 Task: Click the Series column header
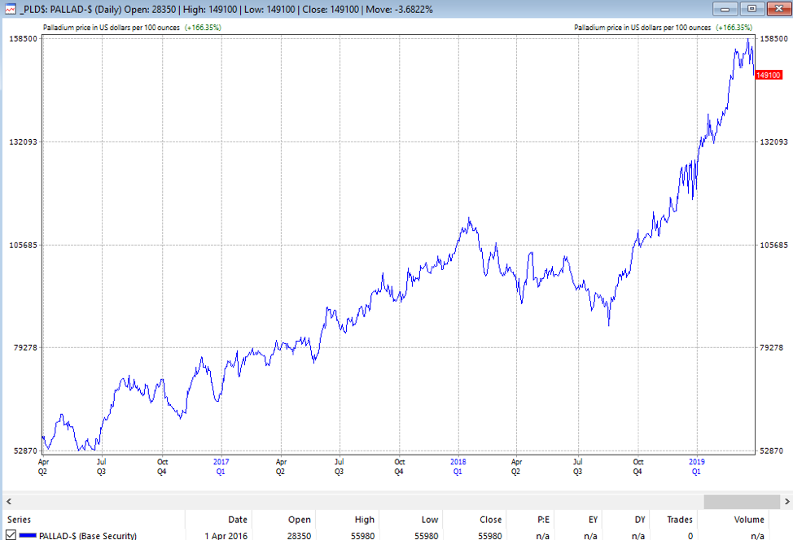click(x=21, y=520)
